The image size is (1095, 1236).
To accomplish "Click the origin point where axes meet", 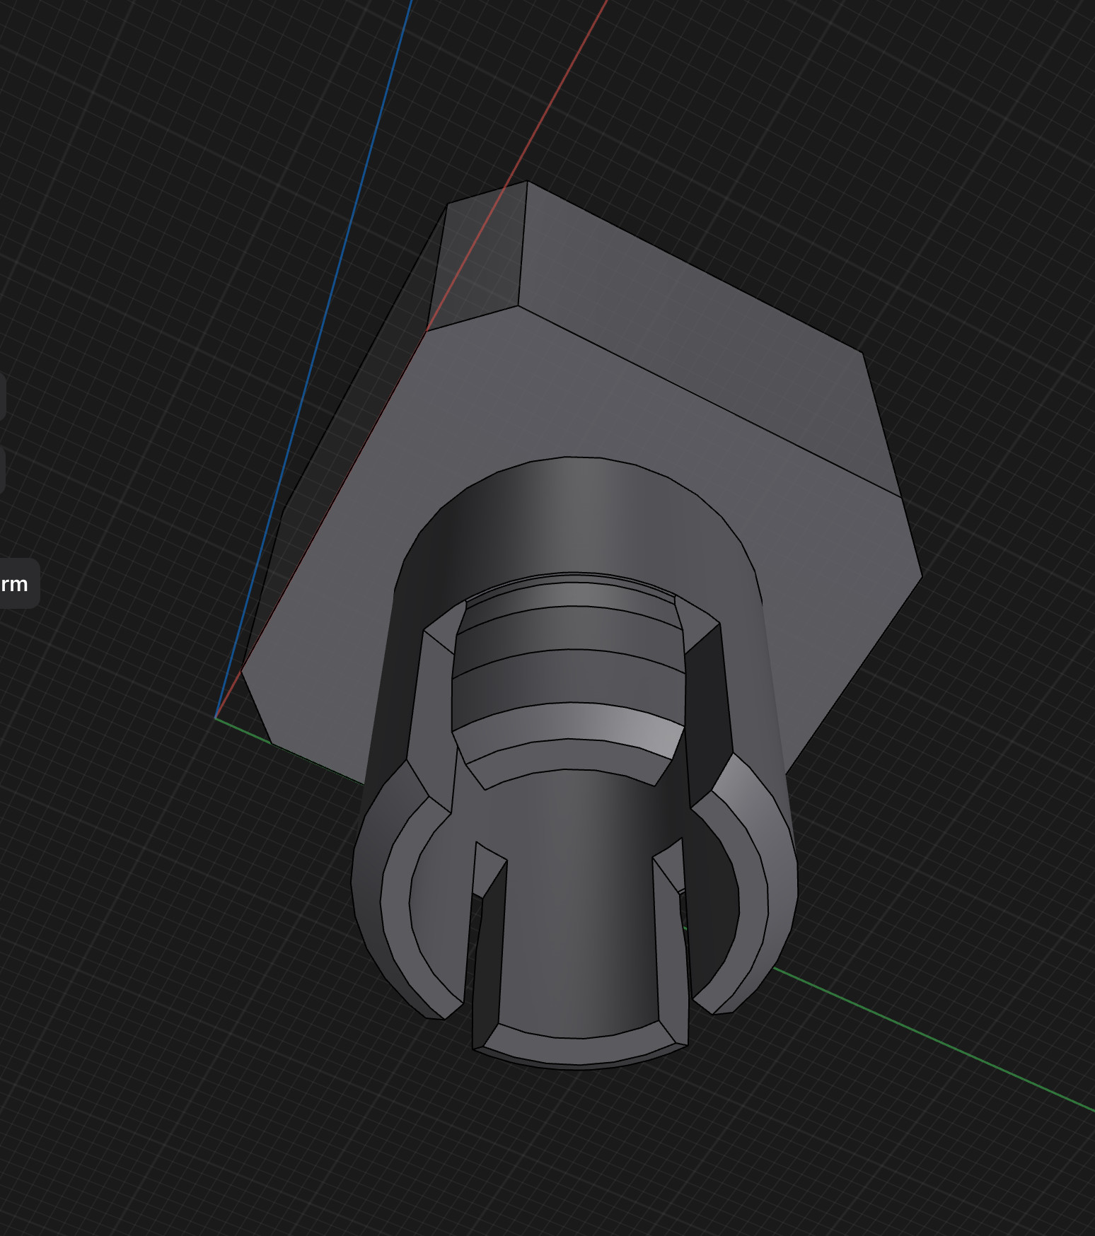I will click(216, 718).
